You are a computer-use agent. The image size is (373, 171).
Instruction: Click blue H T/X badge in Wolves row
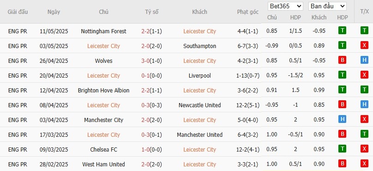pyautogui.click(x=364, y=60)
